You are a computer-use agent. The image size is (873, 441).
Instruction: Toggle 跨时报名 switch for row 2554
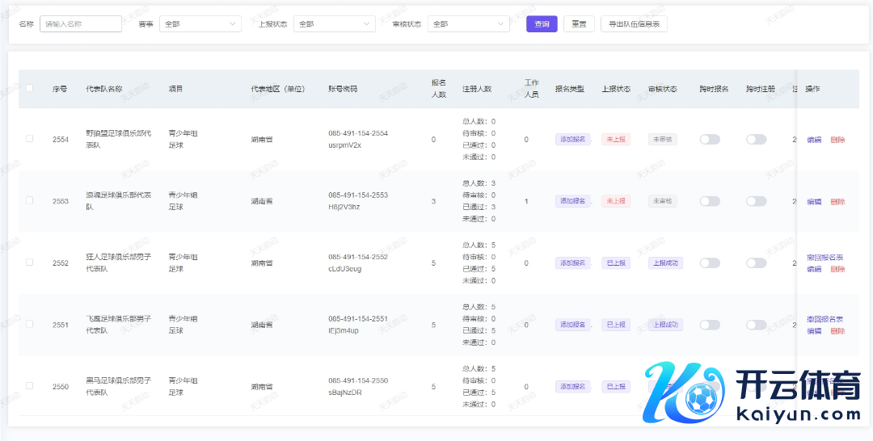(x=710, y=140)
